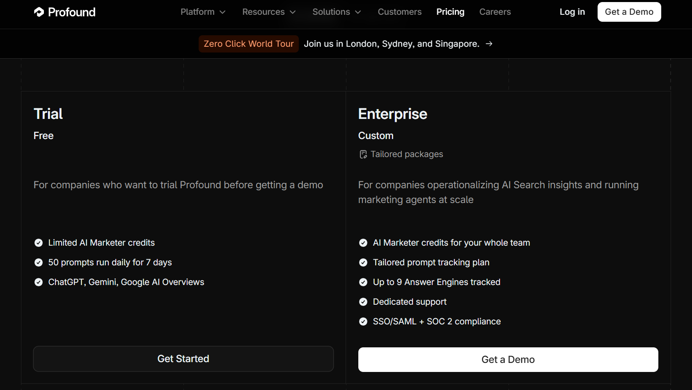692x390 pixels.
Task: Click Trial description about trialing Profound before demo
Action: coord(178,185)
